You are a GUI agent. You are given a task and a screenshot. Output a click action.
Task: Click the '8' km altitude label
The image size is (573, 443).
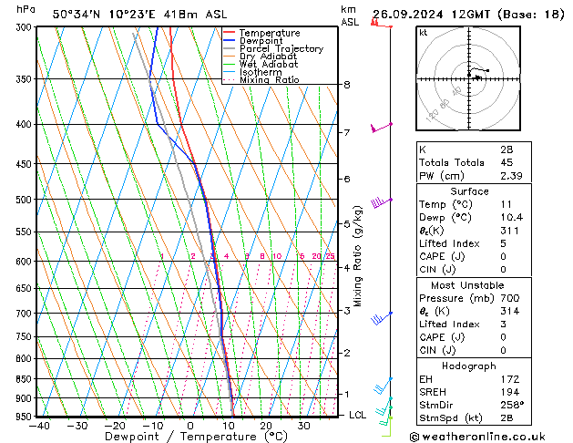(x=347, y=85)
